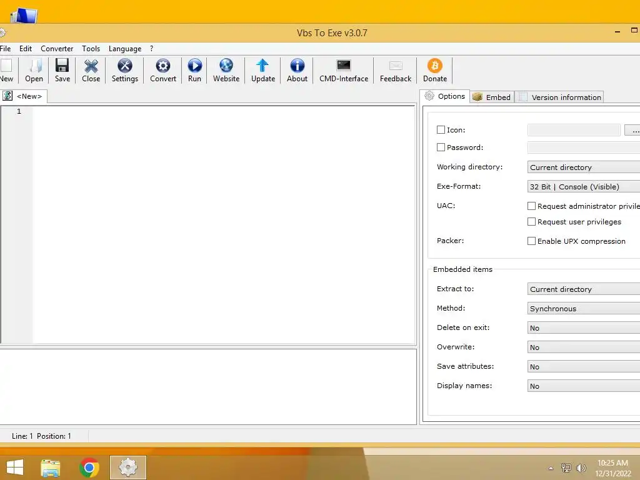
Task: Click line number 1 in the gutter
Action: tap(19, 111)
